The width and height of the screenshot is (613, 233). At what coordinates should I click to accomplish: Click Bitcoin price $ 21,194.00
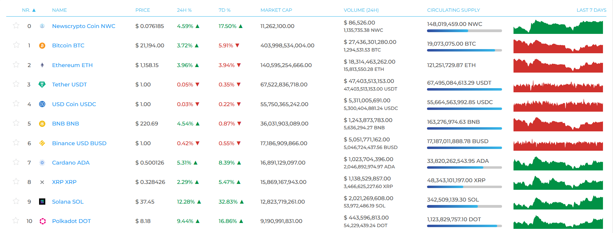click(x=150, y=46)
